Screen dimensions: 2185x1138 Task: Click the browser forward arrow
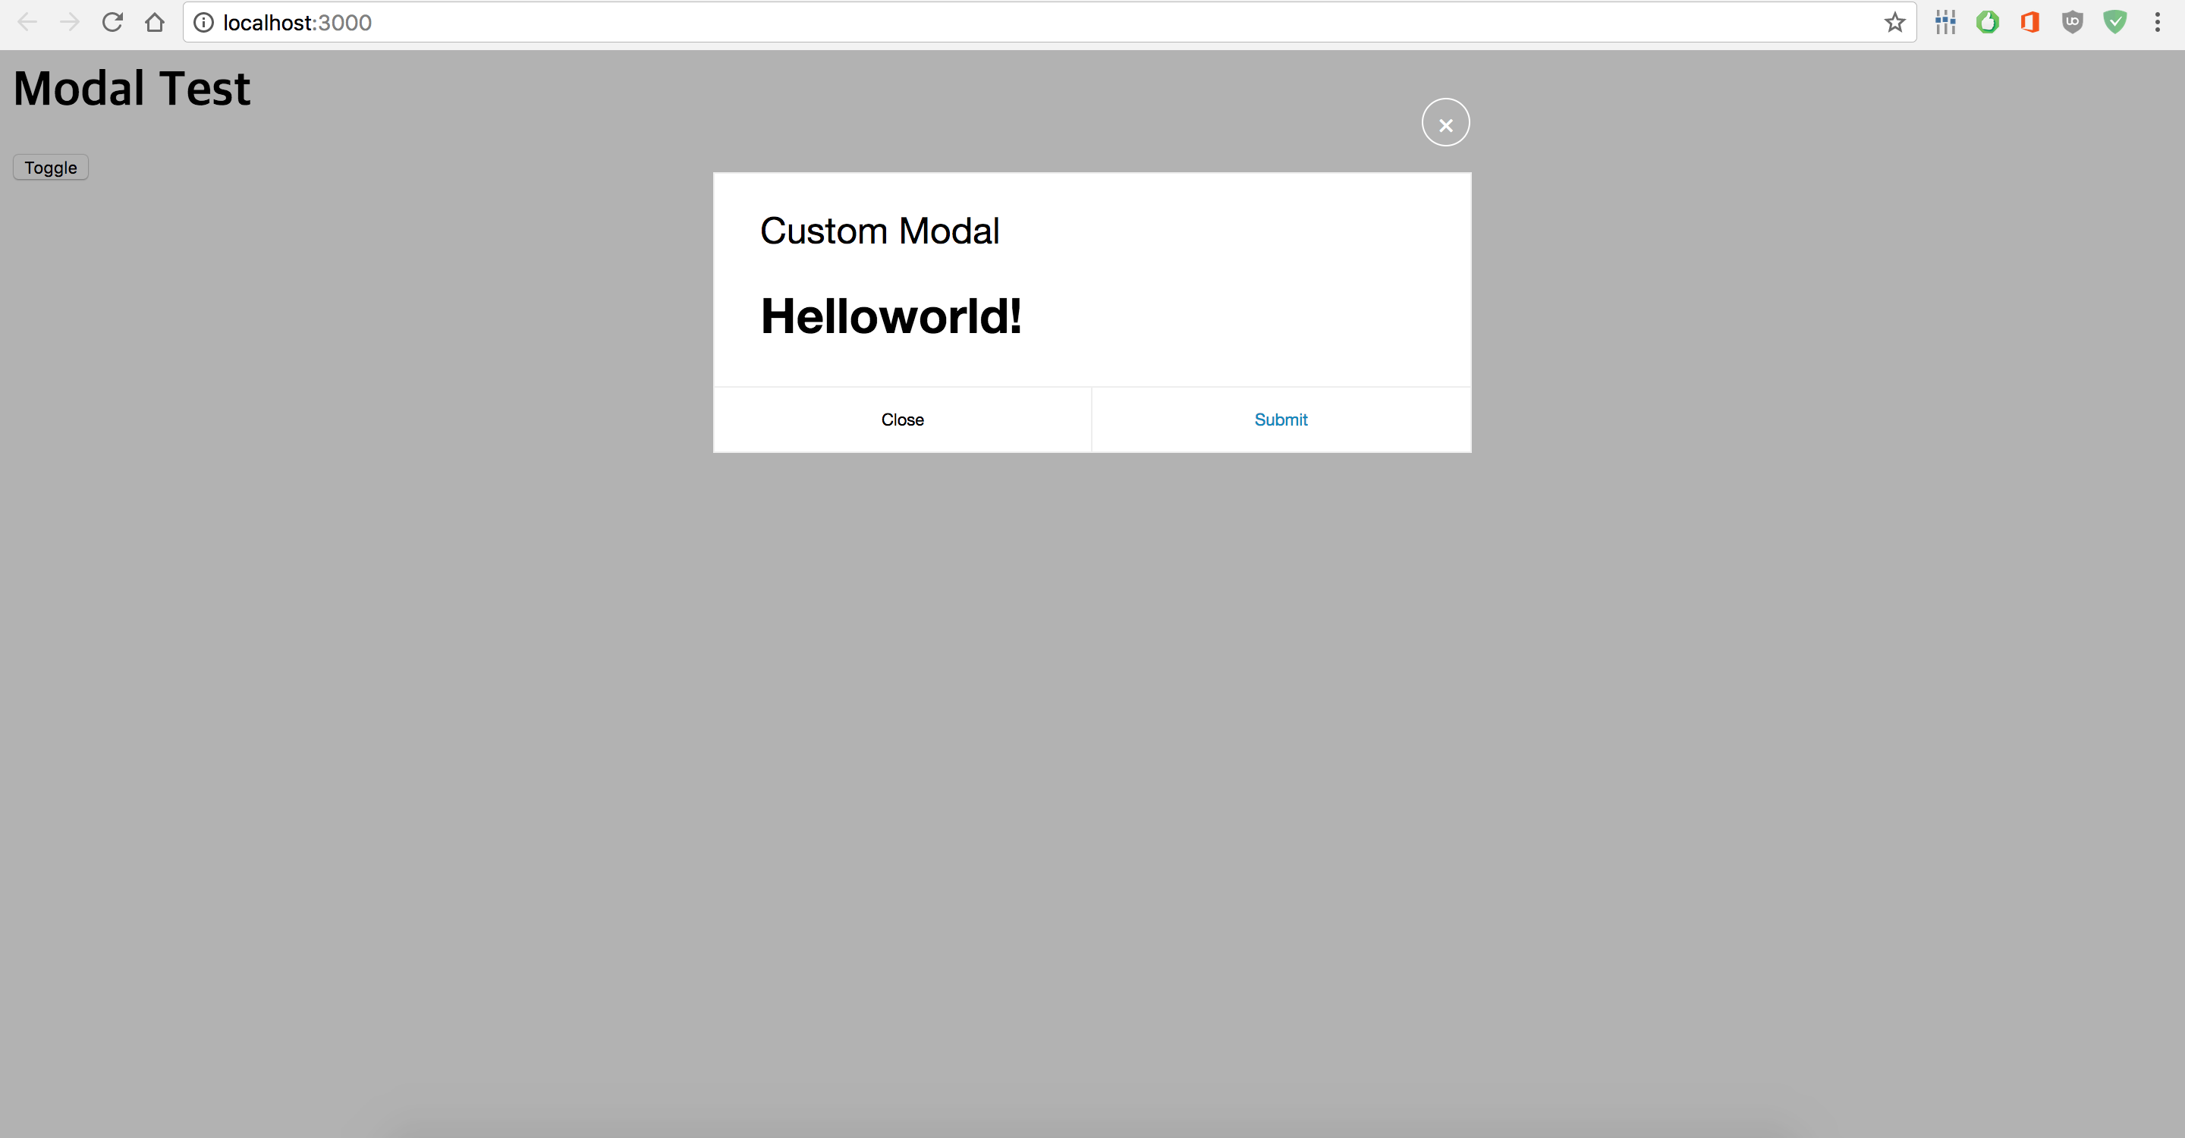click(70, 23)
